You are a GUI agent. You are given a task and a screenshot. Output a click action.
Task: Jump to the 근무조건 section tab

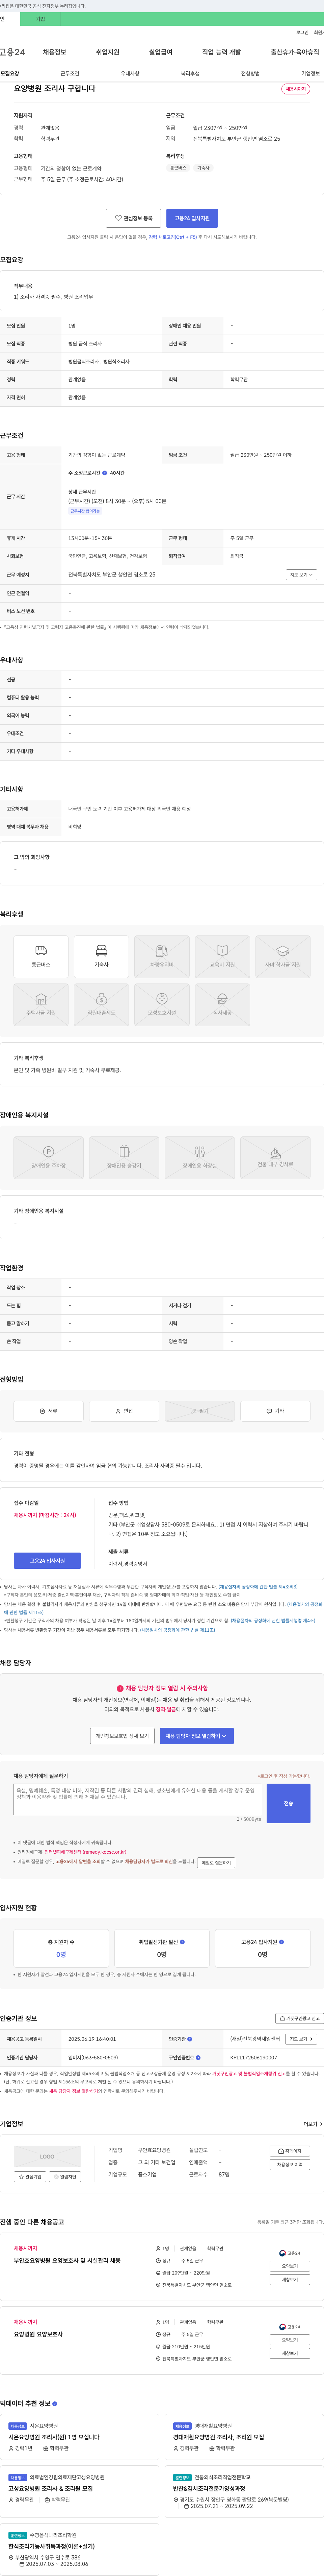point(70,73)
